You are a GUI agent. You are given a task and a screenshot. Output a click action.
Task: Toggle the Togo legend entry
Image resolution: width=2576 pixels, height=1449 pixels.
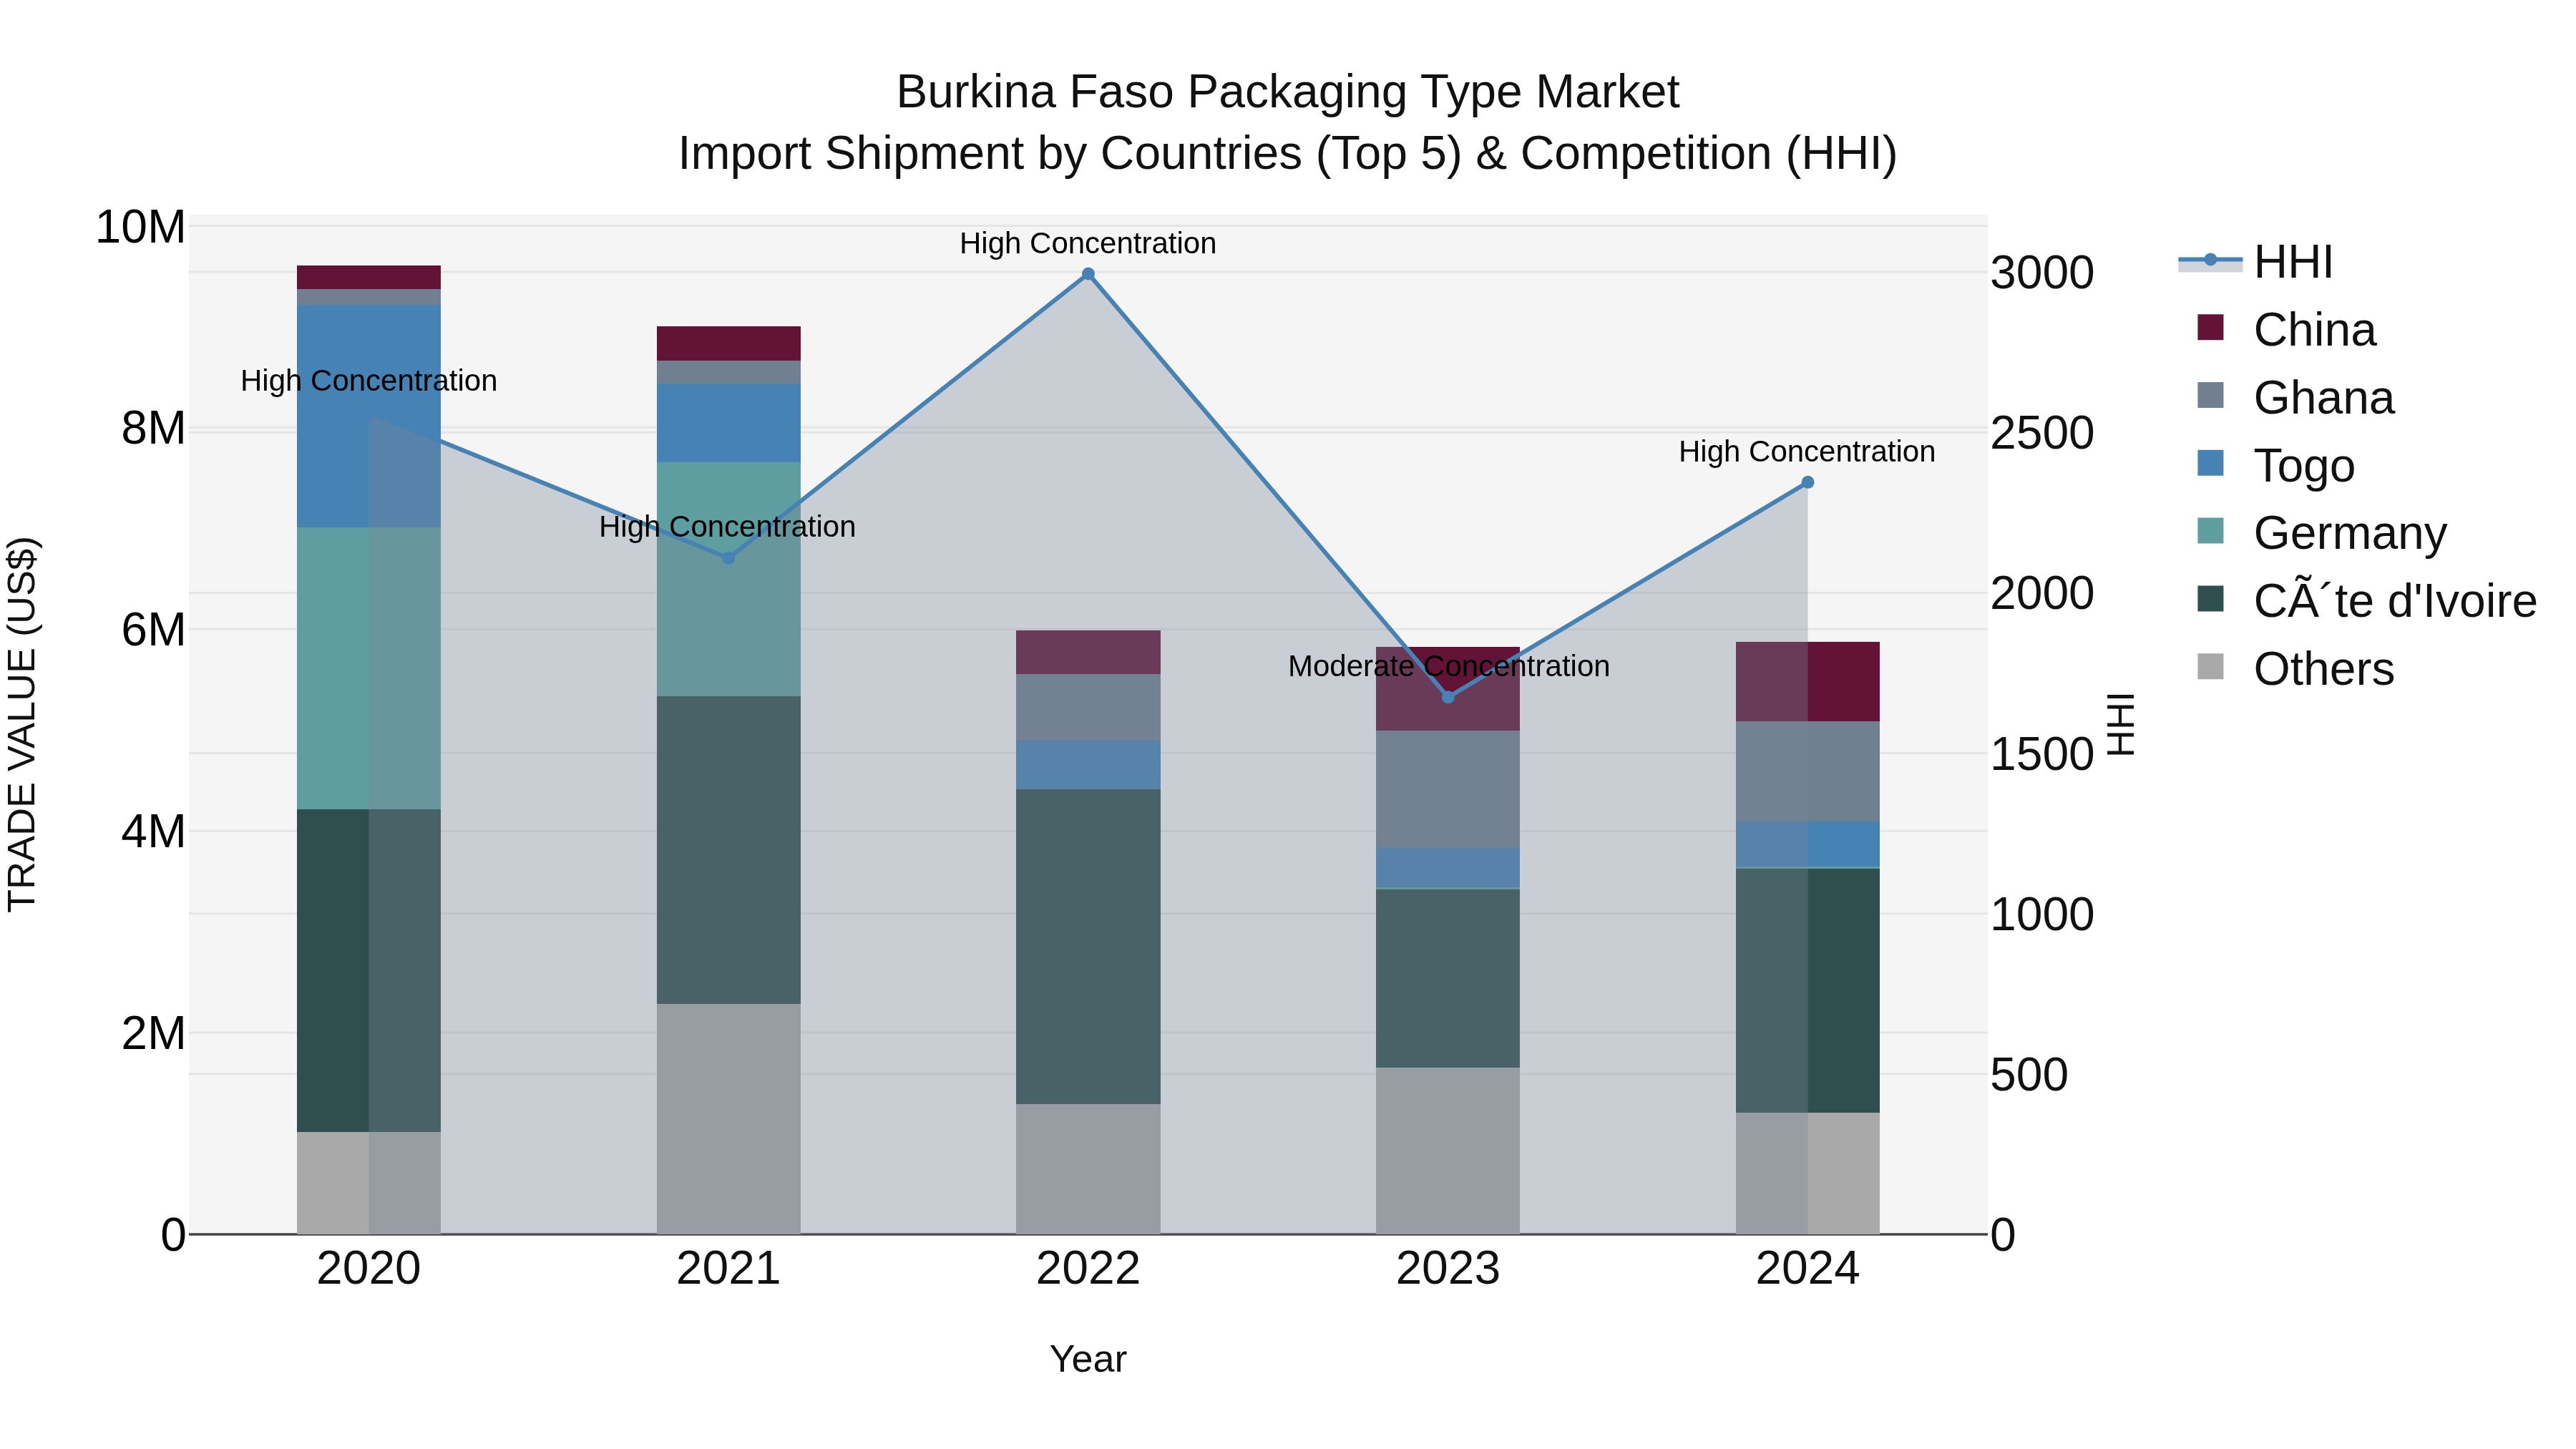pos(2275,466)
